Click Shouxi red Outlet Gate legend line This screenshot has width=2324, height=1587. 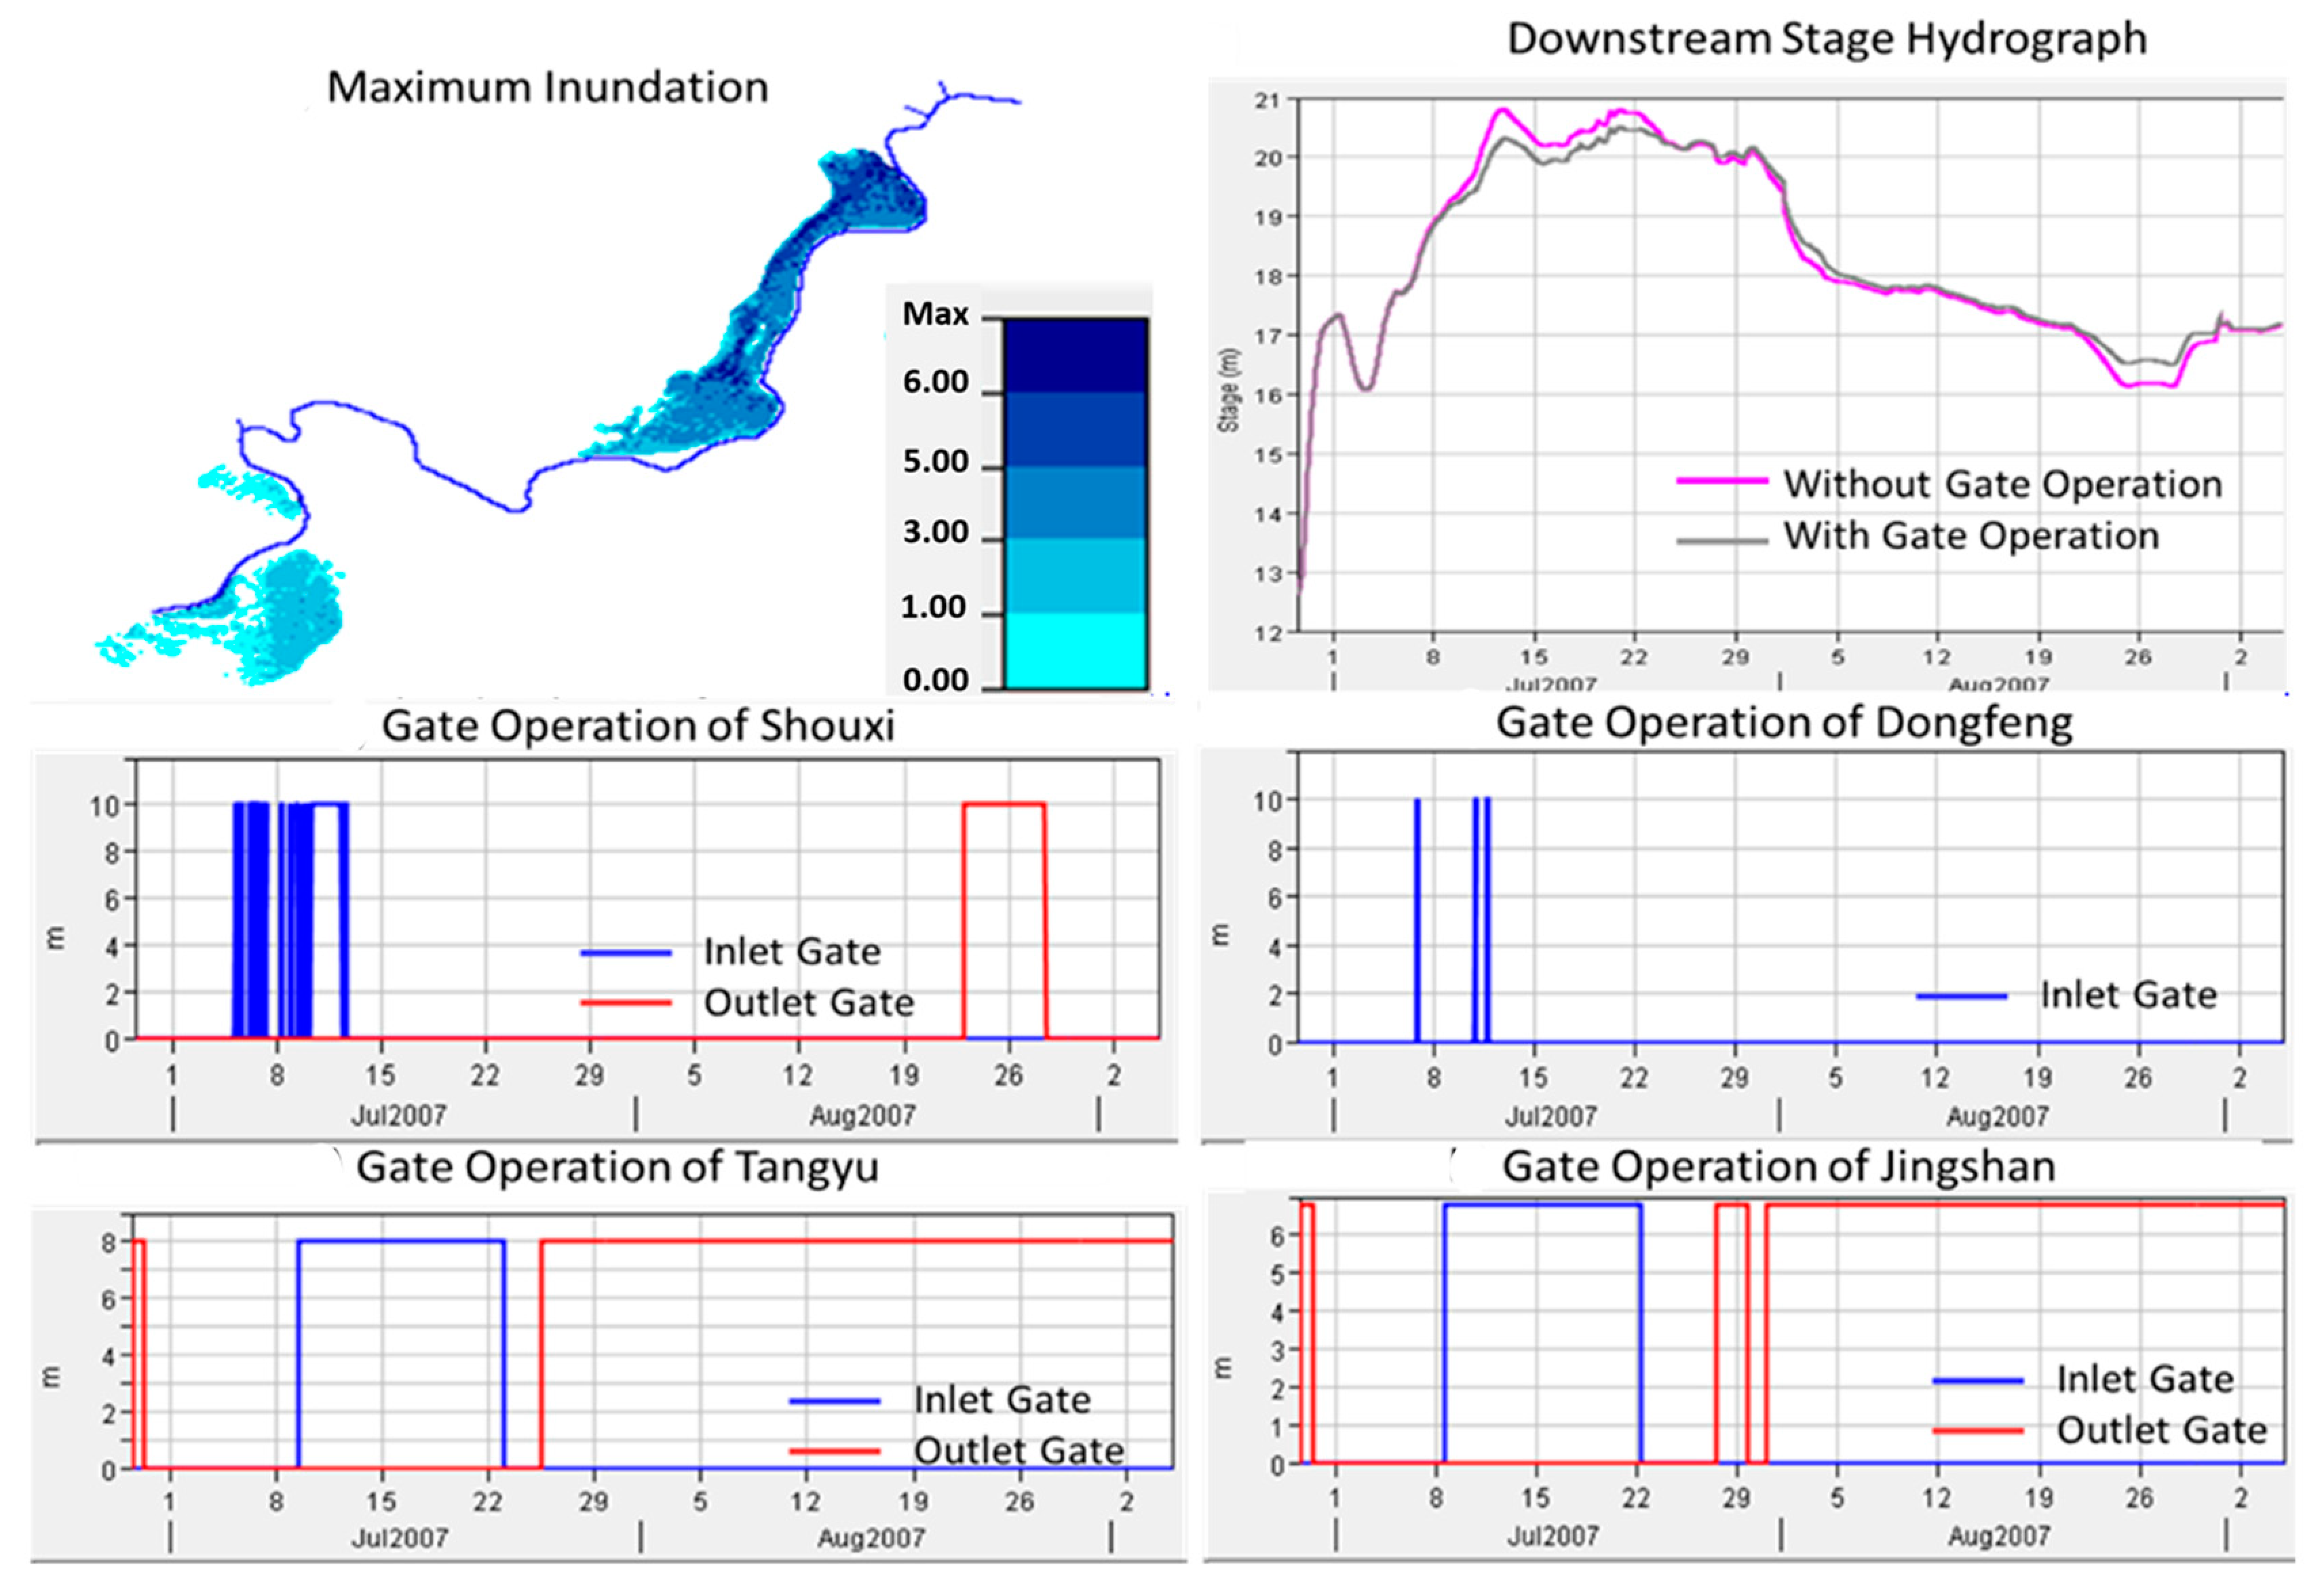626,1003
